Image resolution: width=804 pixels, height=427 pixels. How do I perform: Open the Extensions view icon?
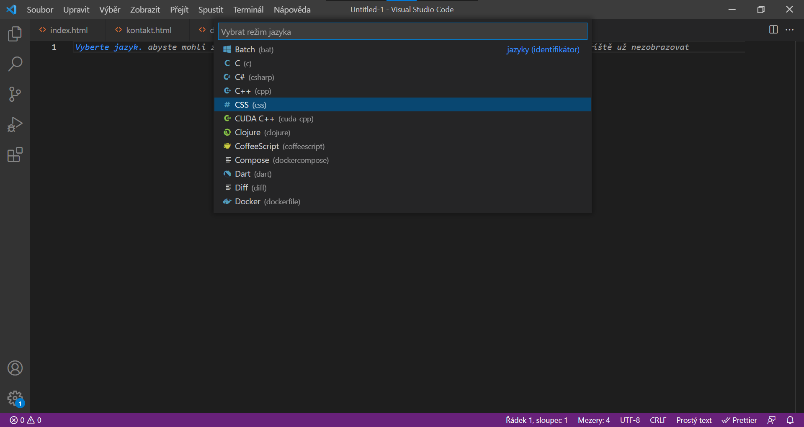pos(15,154)
